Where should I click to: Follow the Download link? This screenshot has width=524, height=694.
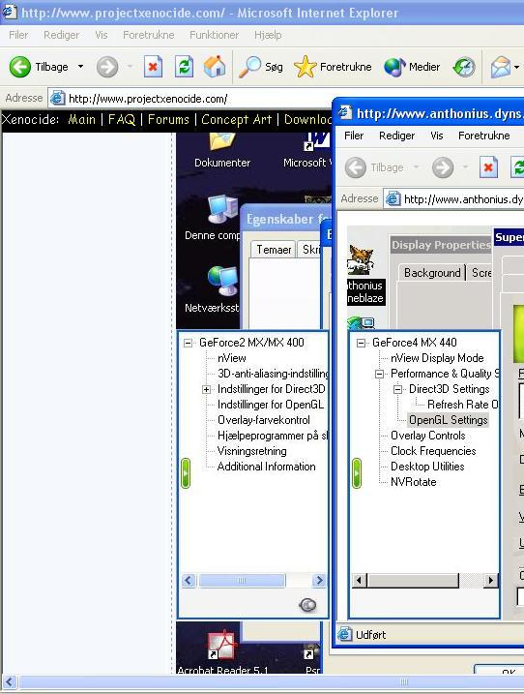tap(307, 119)
